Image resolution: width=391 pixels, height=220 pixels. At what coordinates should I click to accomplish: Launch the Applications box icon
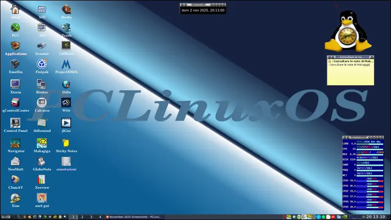pyautogui.click(x=15, y=46)
